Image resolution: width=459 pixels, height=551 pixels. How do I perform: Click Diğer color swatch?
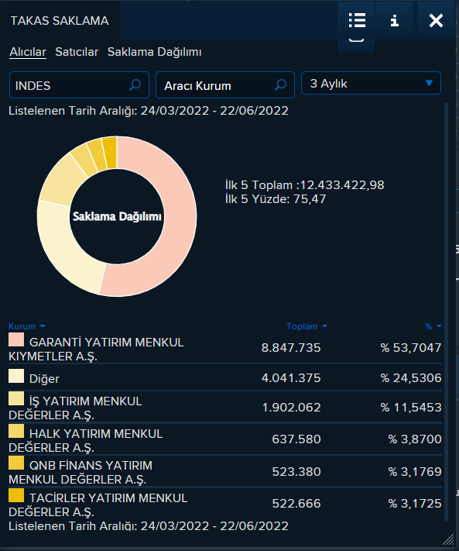[16, 376]
